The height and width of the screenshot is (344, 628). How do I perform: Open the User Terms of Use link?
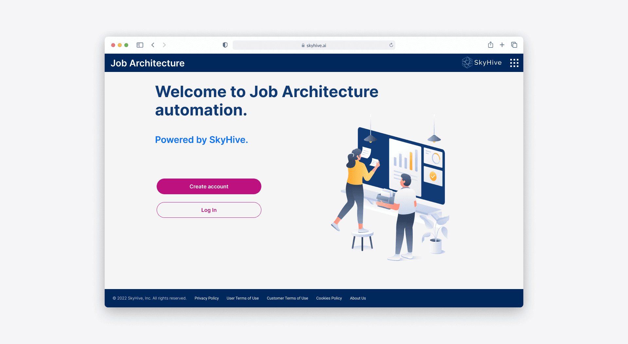tap(243, 298)
